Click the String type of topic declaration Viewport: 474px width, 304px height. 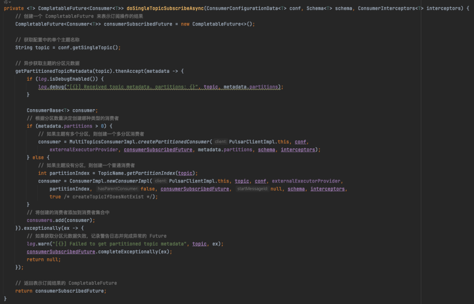(x=24, y=48)
